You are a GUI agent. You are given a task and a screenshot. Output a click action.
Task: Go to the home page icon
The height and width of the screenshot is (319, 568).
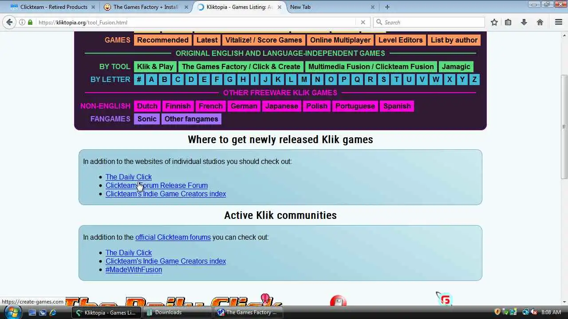[x=540, y=22]
